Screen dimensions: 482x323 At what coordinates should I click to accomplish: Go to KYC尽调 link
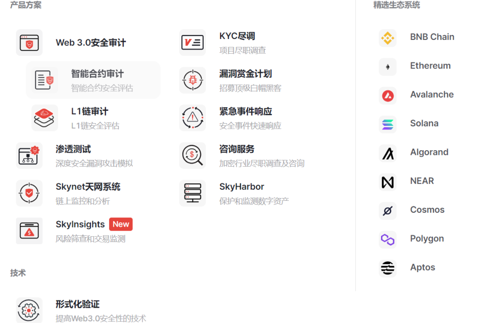[237, 36]
